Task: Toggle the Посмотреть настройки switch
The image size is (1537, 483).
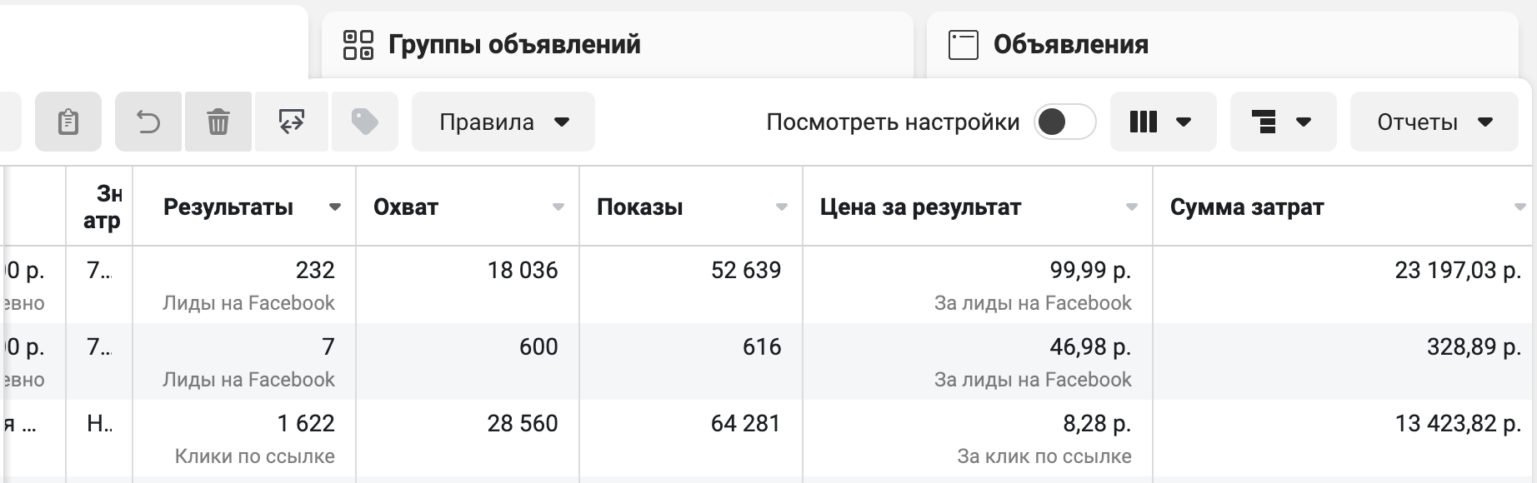Action: click(1064, 122)
